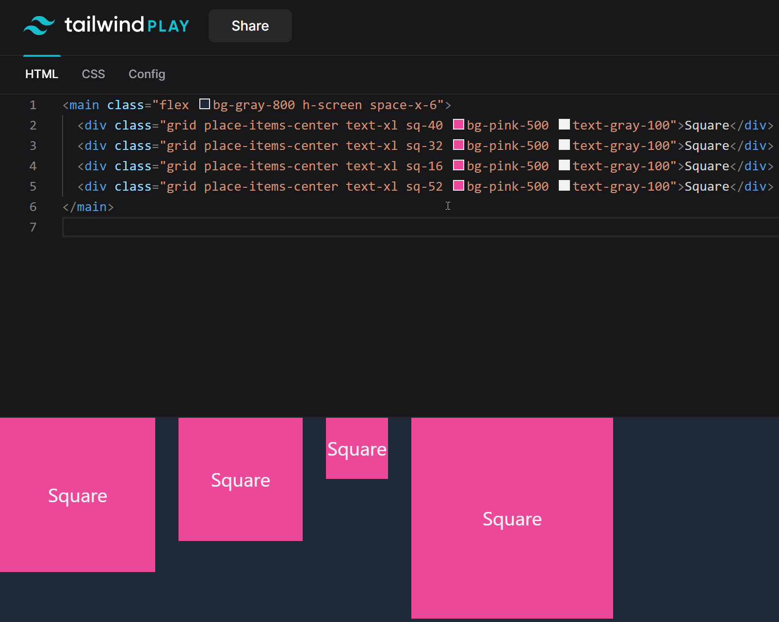
Task: Click the text-gray-100 swatch on line 3
Action: 564,145
